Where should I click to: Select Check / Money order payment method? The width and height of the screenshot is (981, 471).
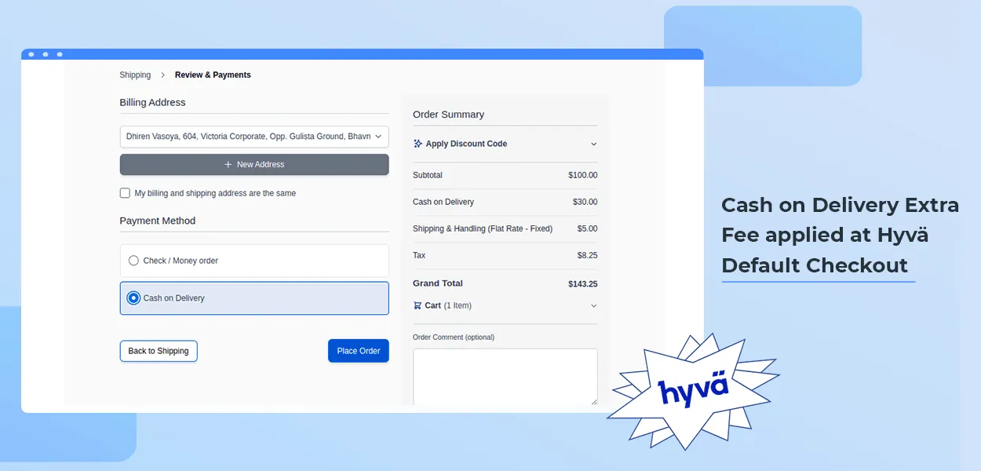click(x=133, y=261)
